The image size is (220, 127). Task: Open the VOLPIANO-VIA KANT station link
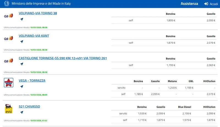click(x=34, y=36)
